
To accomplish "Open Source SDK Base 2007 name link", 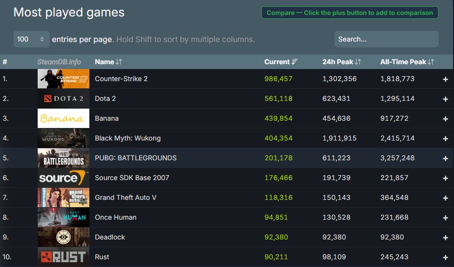I will coord(132,178).
